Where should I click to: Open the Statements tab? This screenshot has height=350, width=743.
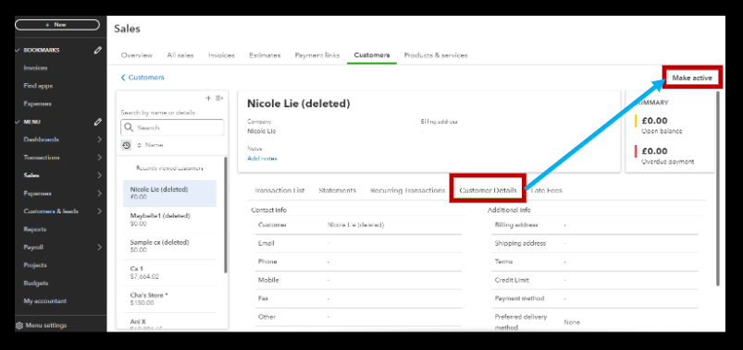click(x=338, y=190)
